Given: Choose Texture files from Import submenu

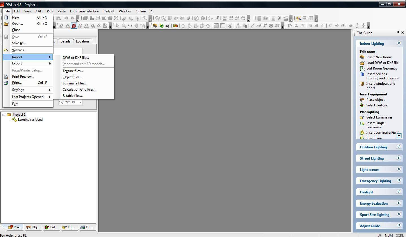Looking at the screenshot, I should [x=73, y=71].
